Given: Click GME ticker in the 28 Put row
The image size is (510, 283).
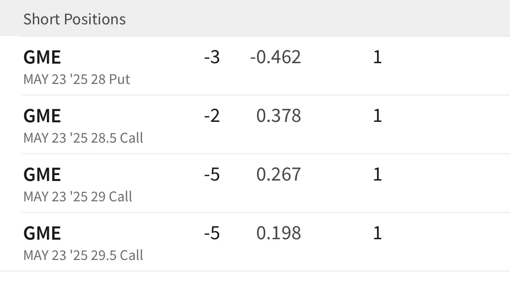Looking at the screenshot, I should (42, 57).
